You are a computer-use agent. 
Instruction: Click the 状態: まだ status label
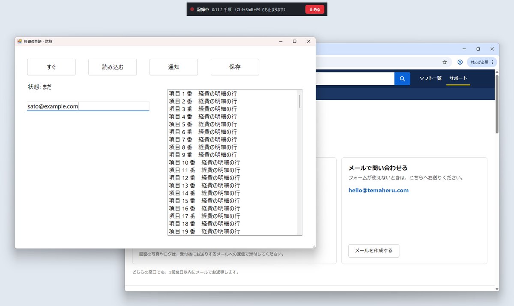point(40,87)
